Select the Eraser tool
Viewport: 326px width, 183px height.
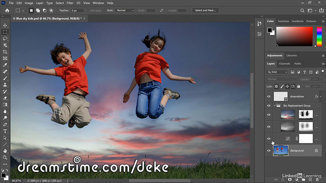pos(5,98)
